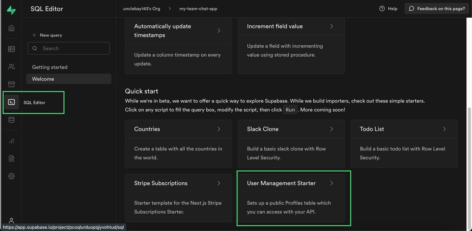Expand the User Management Starter chevron
Image resolution: width=472 pixels, height=231 pixels.
332,183
